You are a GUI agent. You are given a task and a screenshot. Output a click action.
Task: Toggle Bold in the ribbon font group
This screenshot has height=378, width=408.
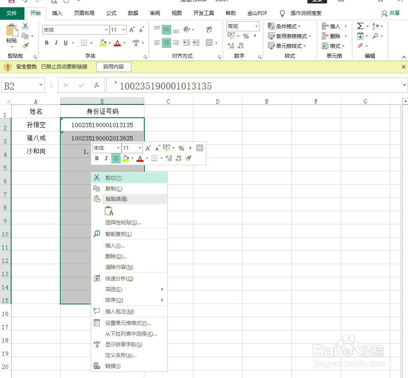tap(47, 43)
